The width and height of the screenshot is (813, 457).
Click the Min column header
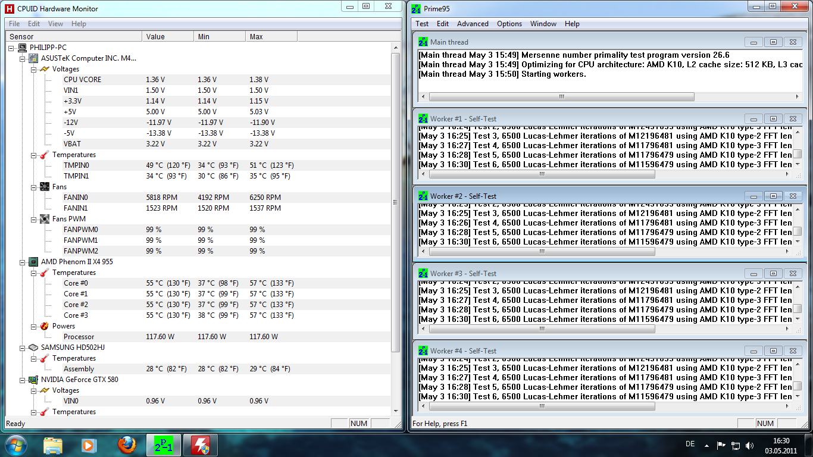[x=220, y=37]
